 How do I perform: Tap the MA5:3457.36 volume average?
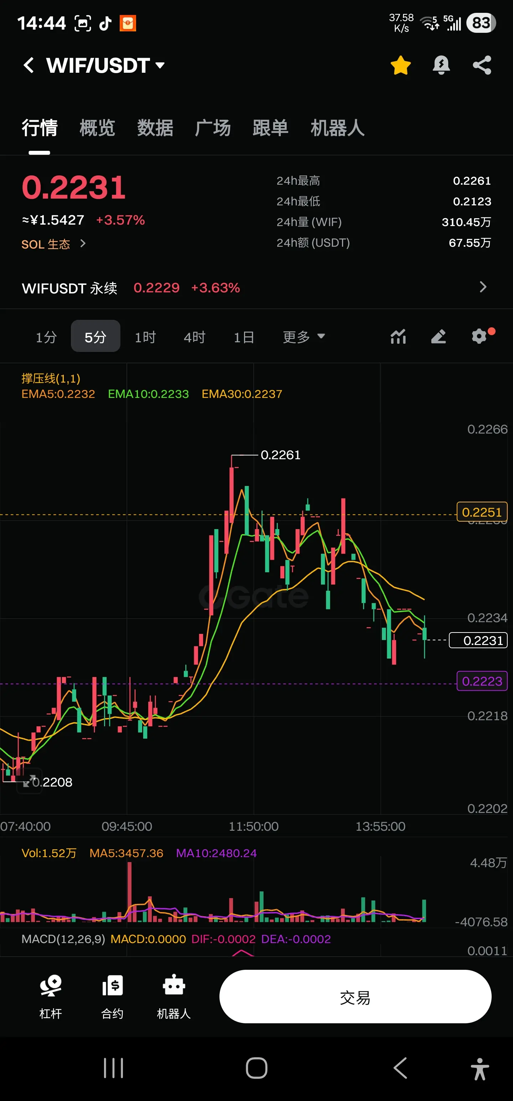(x=126, y=853)
